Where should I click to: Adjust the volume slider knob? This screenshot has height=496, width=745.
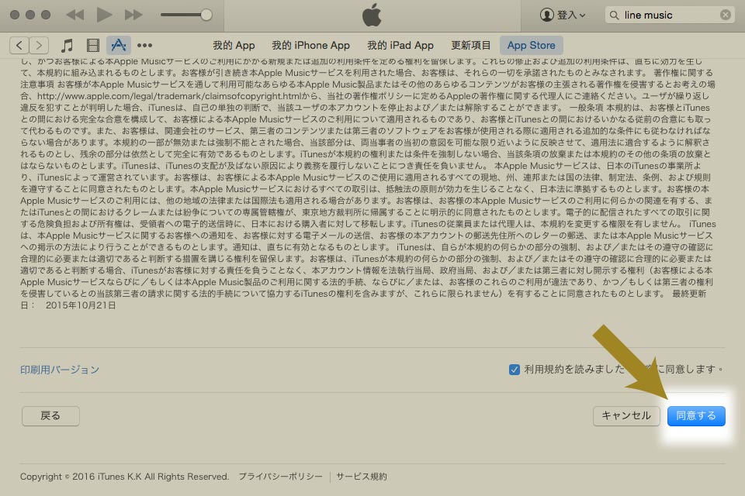click(x=206, y=15)
